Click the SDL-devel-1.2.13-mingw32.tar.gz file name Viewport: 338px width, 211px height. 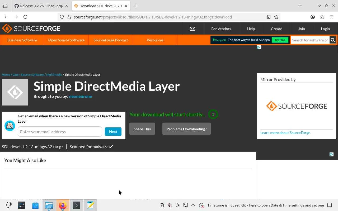click(x=32, y=147)
